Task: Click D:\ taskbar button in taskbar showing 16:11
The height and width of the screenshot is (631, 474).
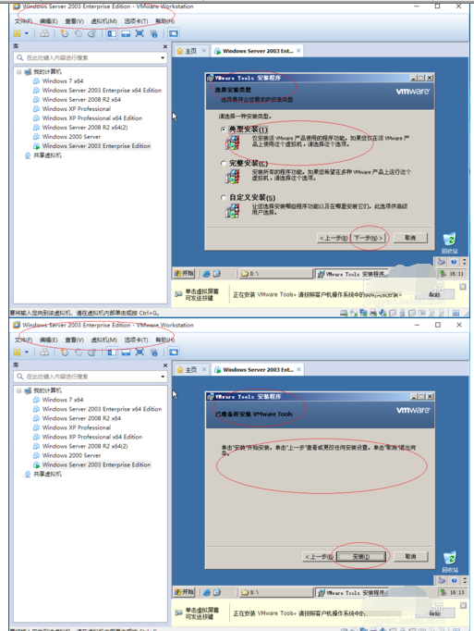Action: click(x=275, y=274)
